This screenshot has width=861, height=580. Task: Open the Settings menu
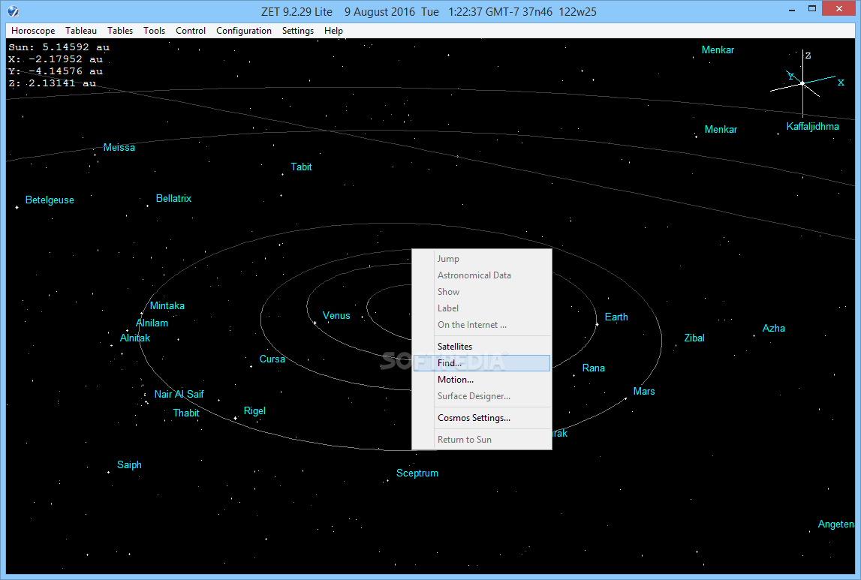(x=297, y=31)
